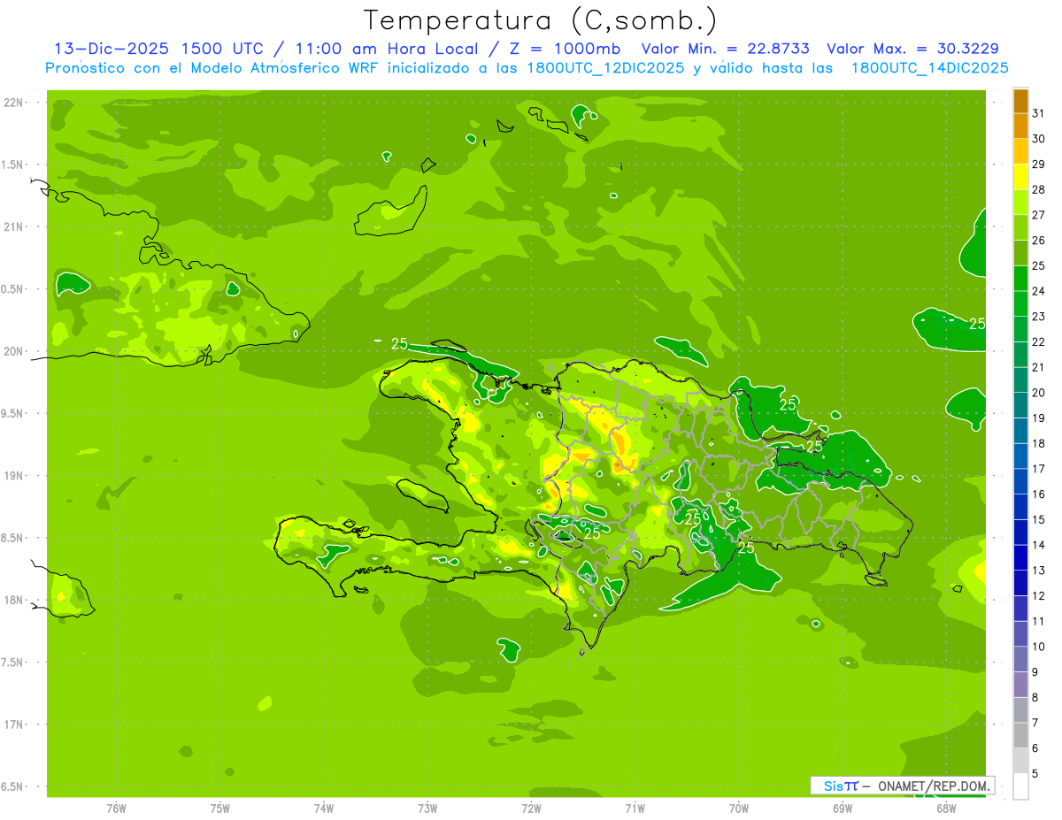This screenshot has height=820, width=1062.
Task: Click the '9.5N' latitude label
Action: (12, 413)
